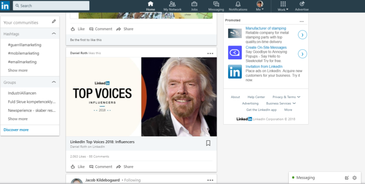Collapse the Groups section

[x=54, y=82]
